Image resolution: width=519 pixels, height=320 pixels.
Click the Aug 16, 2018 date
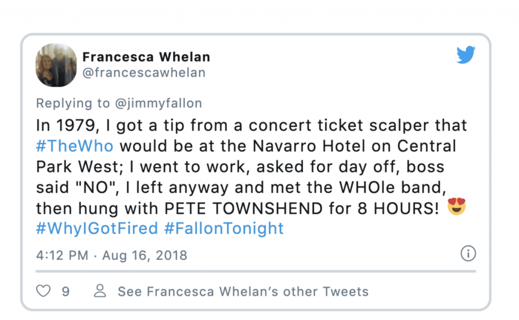tap(144, 256)
